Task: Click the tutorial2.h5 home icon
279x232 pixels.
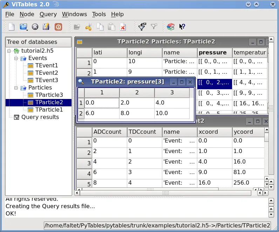Action: point(16,51)
